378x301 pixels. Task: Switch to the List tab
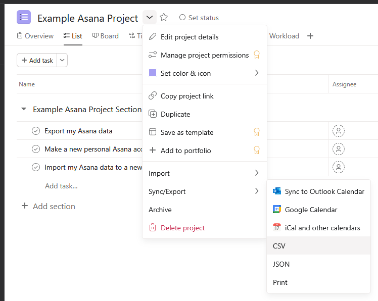click(x=73, y=36)
